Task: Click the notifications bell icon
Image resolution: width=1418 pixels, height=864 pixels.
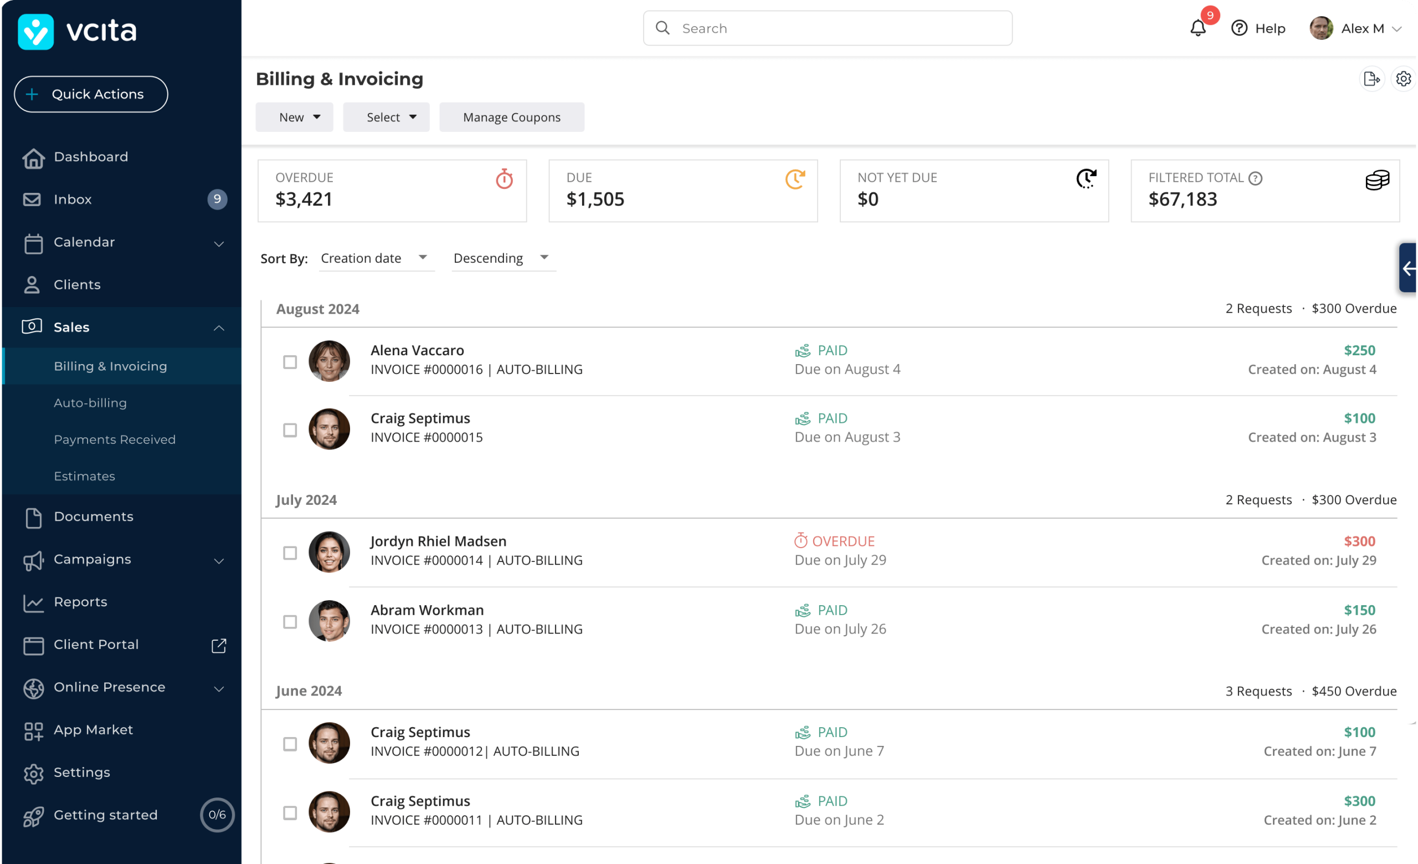Action: click(1198, 28)
